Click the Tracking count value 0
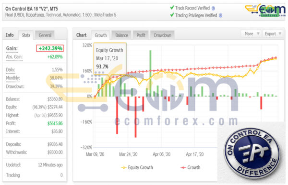 coord(61,175)
